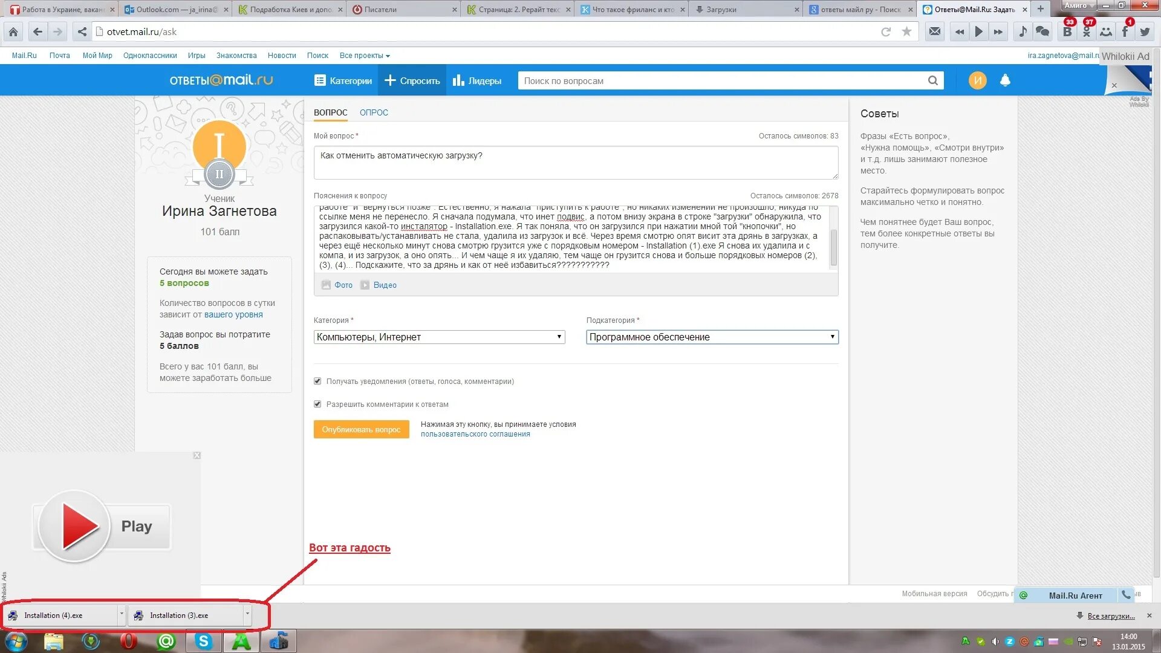Reload the page with refresh icon

pyautogui.click(x=886, y=32)
